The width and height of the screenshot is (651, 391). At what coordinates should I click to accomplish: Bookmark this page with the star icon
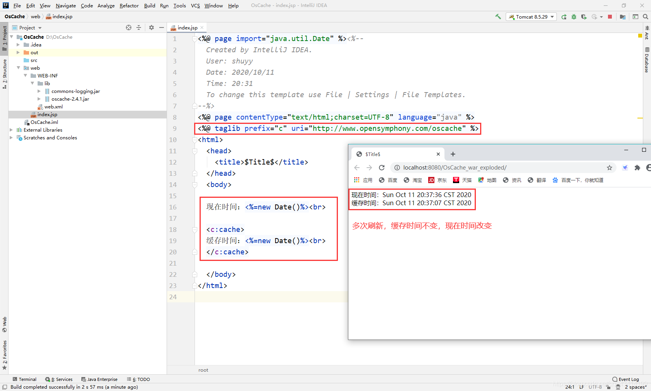[x=610, y=168]
